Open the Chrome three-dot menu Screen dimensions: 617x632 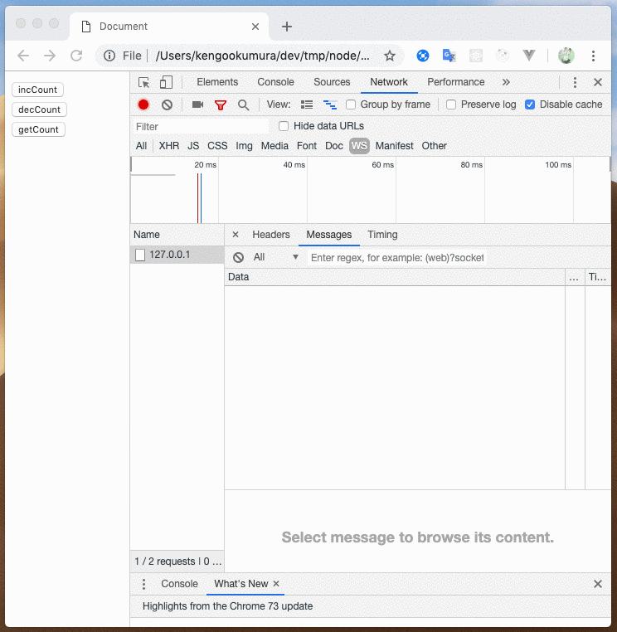click(x=593, y=56)
